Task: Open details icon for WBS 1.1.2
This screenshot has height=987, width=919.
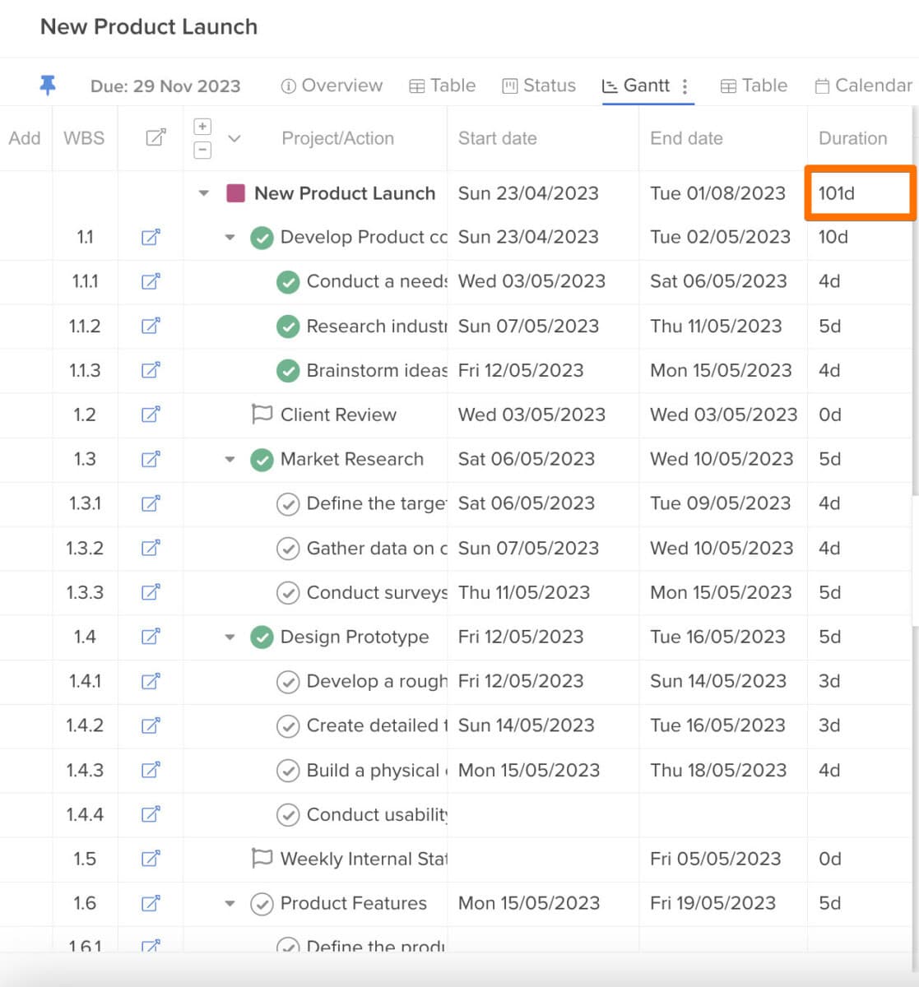Action: click(151, 326)
